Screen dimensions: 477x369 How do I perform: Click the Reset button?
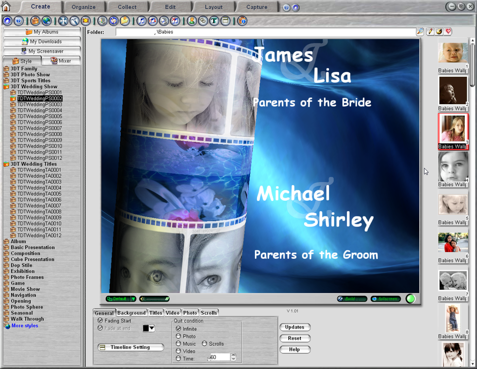294,338
